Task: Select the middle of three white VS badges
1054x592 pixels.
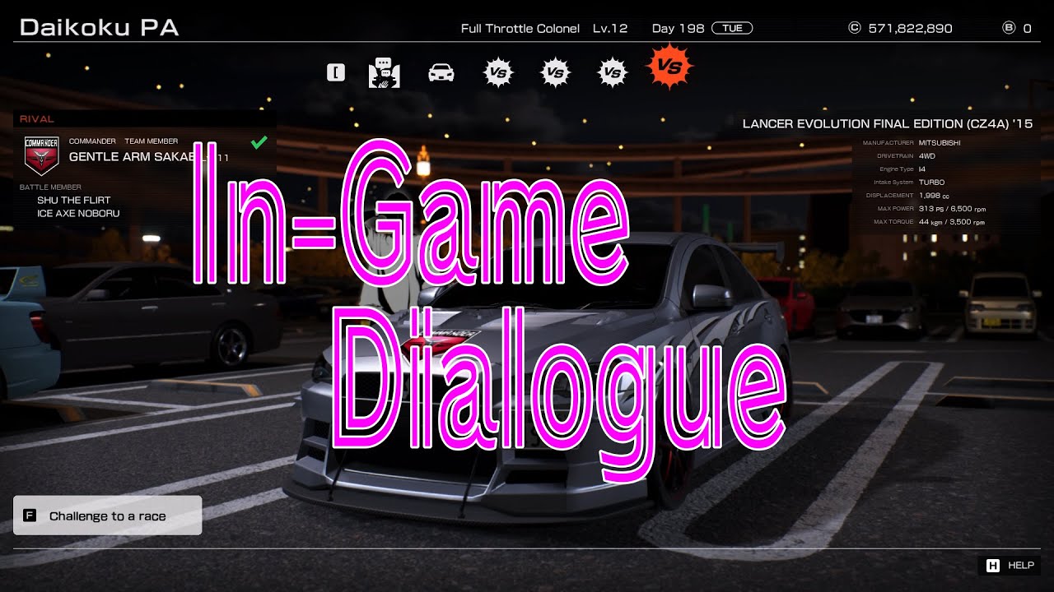Action: (x=555, y=72)
